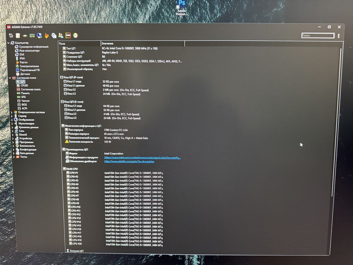Select Память tree item
Viewport: 353px width, 265px height.
coord(23,93)
